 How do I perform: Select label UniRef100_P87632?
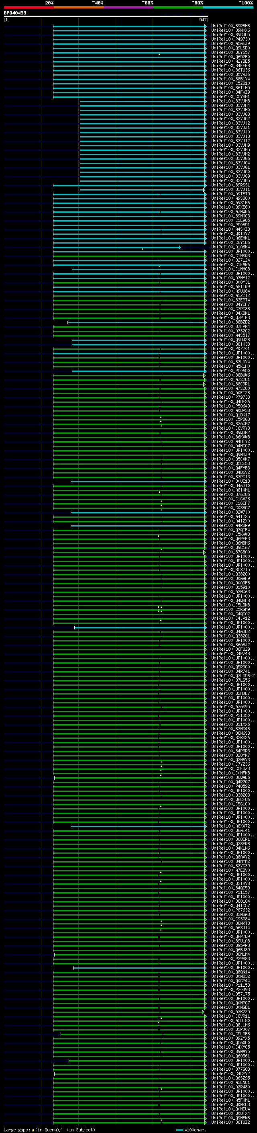[230, 910]
